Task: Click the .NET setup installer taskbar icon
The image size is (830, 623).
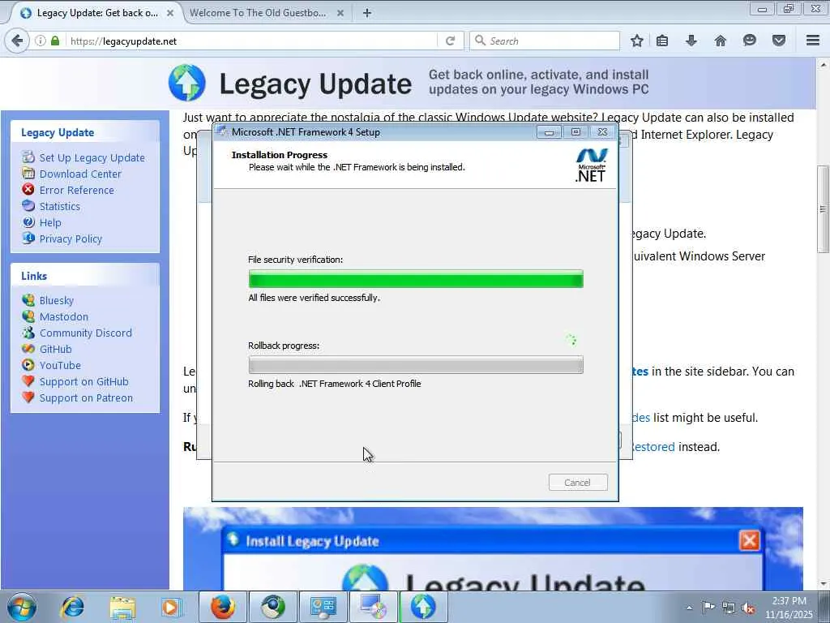Action: coord(373,607)
